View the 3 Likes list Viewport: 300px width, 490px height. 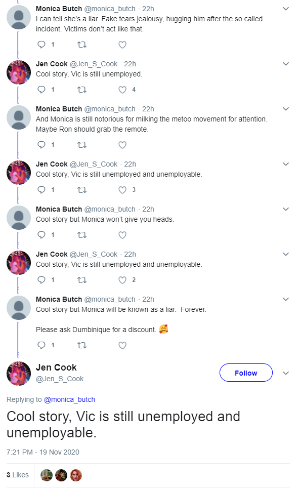[x=18, y=475]
